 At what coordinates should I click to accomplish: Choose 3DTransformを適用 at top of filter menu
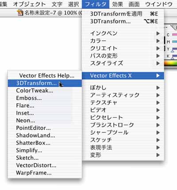[x=123, y=14]
